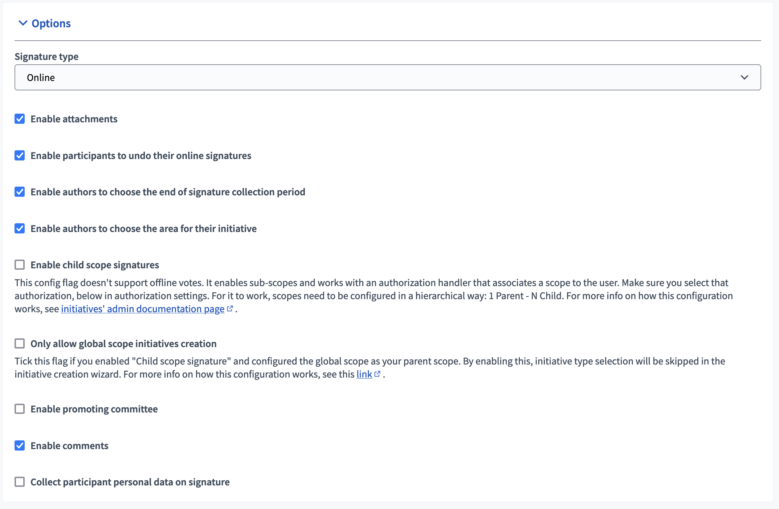Click external link icon after documentation page
Screen dimensions: 779x509
pyautogui.click(x=230, y=309)
